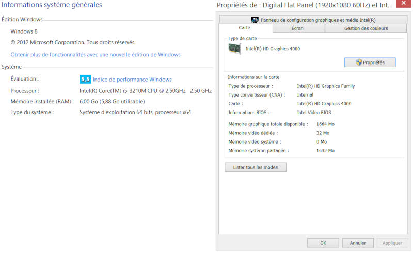The image size is (413, 253).
Task: Click the Processeur label in system info
Action: click(25, 91)
